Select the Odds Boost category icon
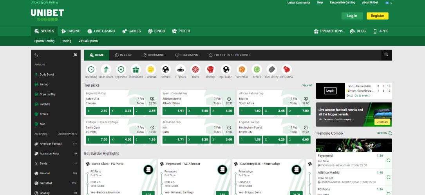Image resolution: width=425 pixels, height=195 pixels. pyautogui.click(x=106, y=69)
